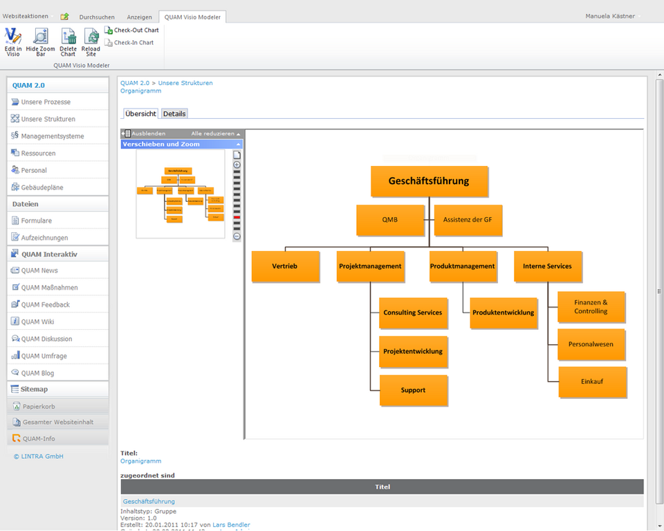Viewport: 664px width, 531px height.
Task: Click the fit-to-page icon above zoom bar
Action: 237,155
